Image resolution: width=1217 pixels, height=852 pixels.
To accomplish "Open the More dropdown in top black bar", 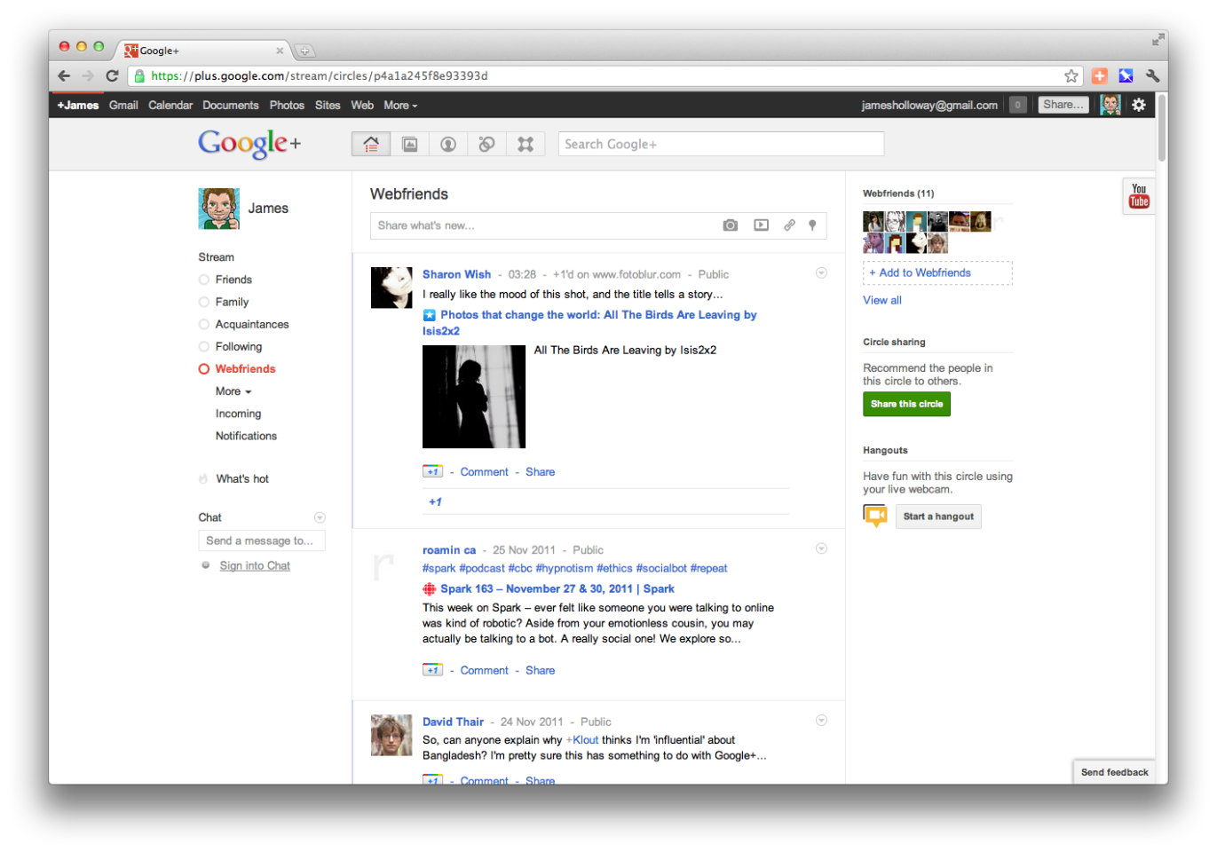I will 400,105.
